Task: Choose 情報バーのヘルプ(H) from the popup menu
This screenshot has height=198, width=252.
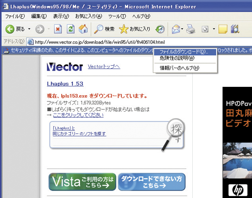Action: (185, 68)
